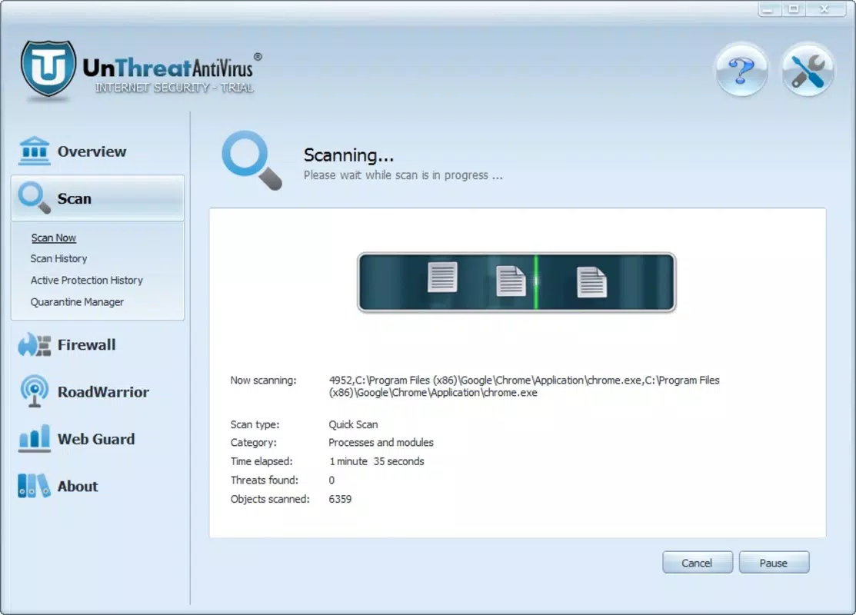Minimize the UnThreat window

768,8
